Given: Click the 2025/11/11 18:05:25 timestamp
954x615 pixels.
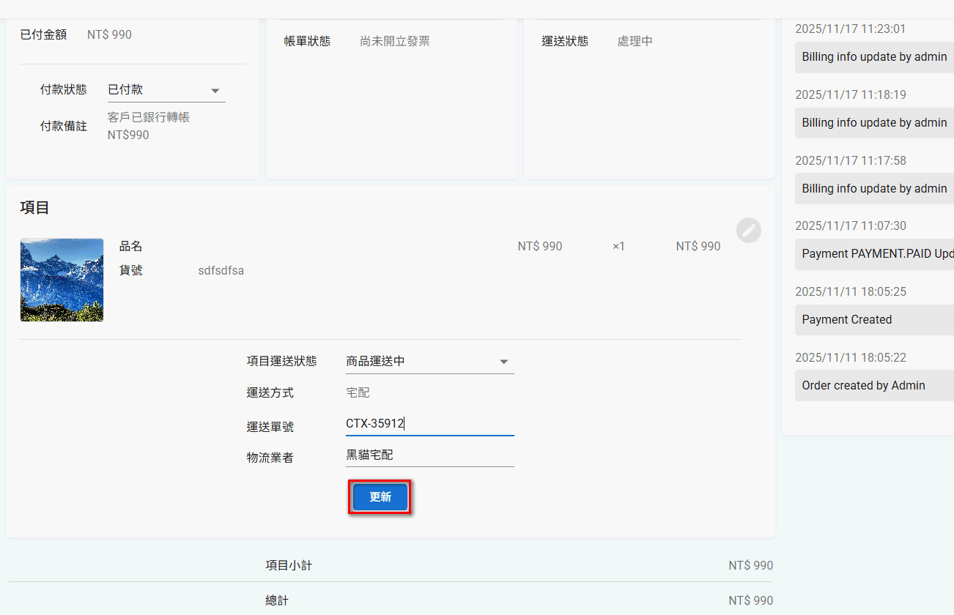Looking at the screenshot, I should [851, 292].
